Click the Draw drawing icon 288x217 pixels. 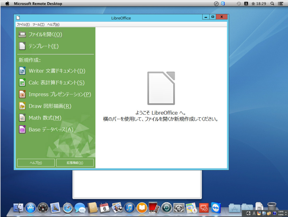[22, 106]
